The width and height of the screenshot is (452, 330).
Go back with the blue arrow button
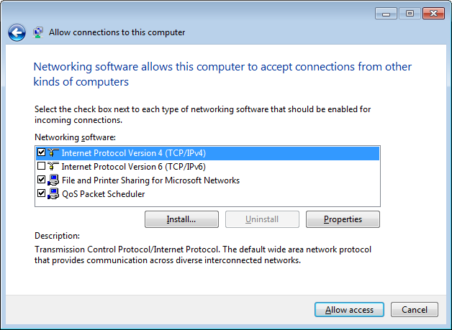point(17,32)
